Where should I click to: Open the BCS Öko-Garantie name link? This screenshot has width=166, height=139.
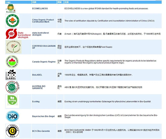point(41,131)
